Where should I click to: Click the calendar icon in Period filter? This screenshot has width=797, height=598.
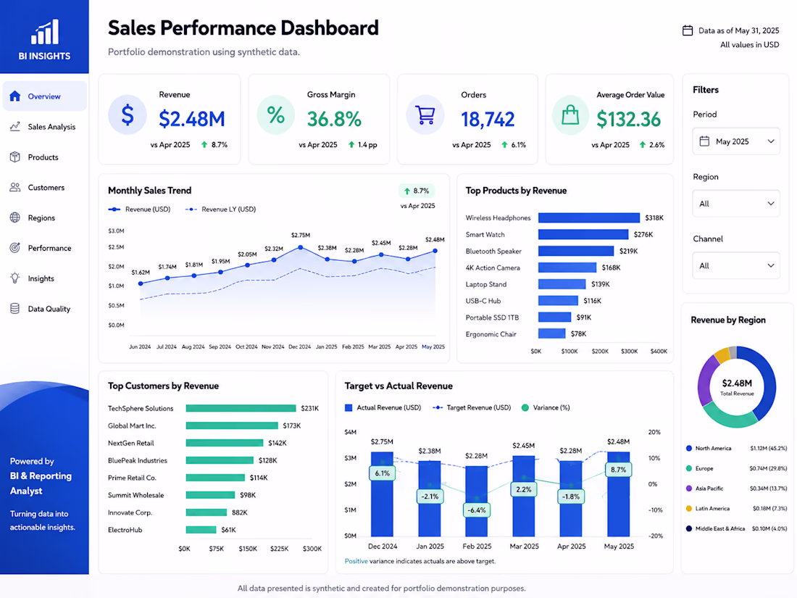tap(704, 141)
